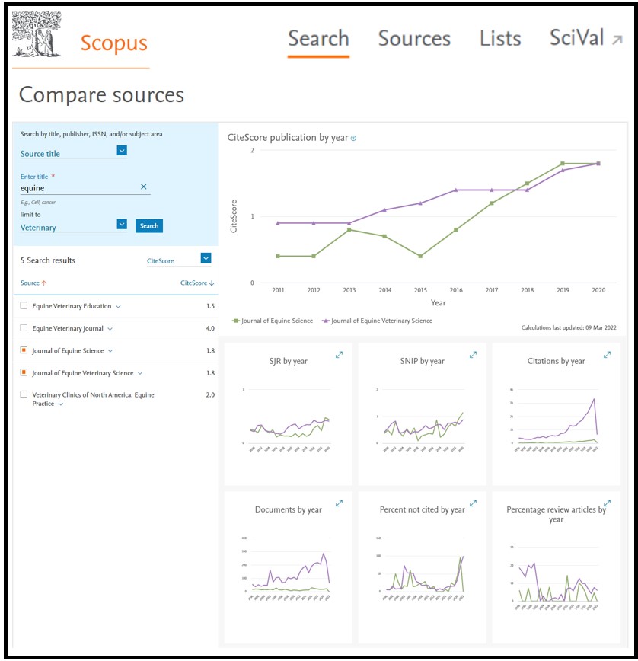Expand the Citations by year chart
The height and width of the screenshot is (661, 638).
pos(607,355)
